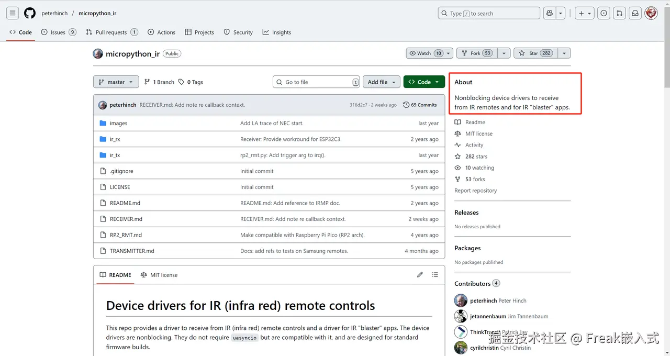Open the LICENSE file
Screen dimensions: 670x356
point(120,187)
